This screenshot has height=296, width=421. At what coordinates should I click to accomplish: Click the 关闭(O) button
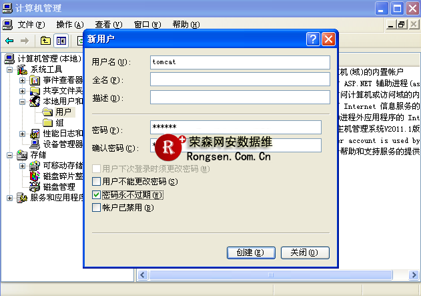305,253
